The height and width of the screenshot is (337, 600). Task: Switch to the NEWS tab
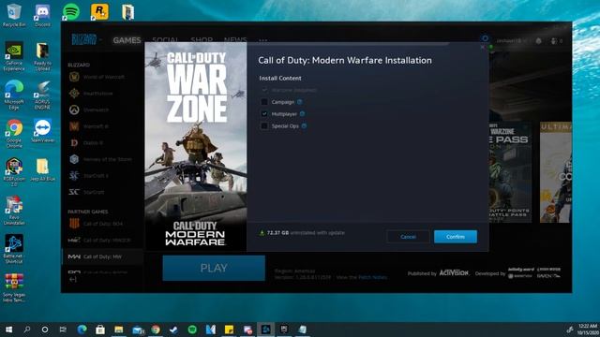pyautogui.click(x=235, y=40)
